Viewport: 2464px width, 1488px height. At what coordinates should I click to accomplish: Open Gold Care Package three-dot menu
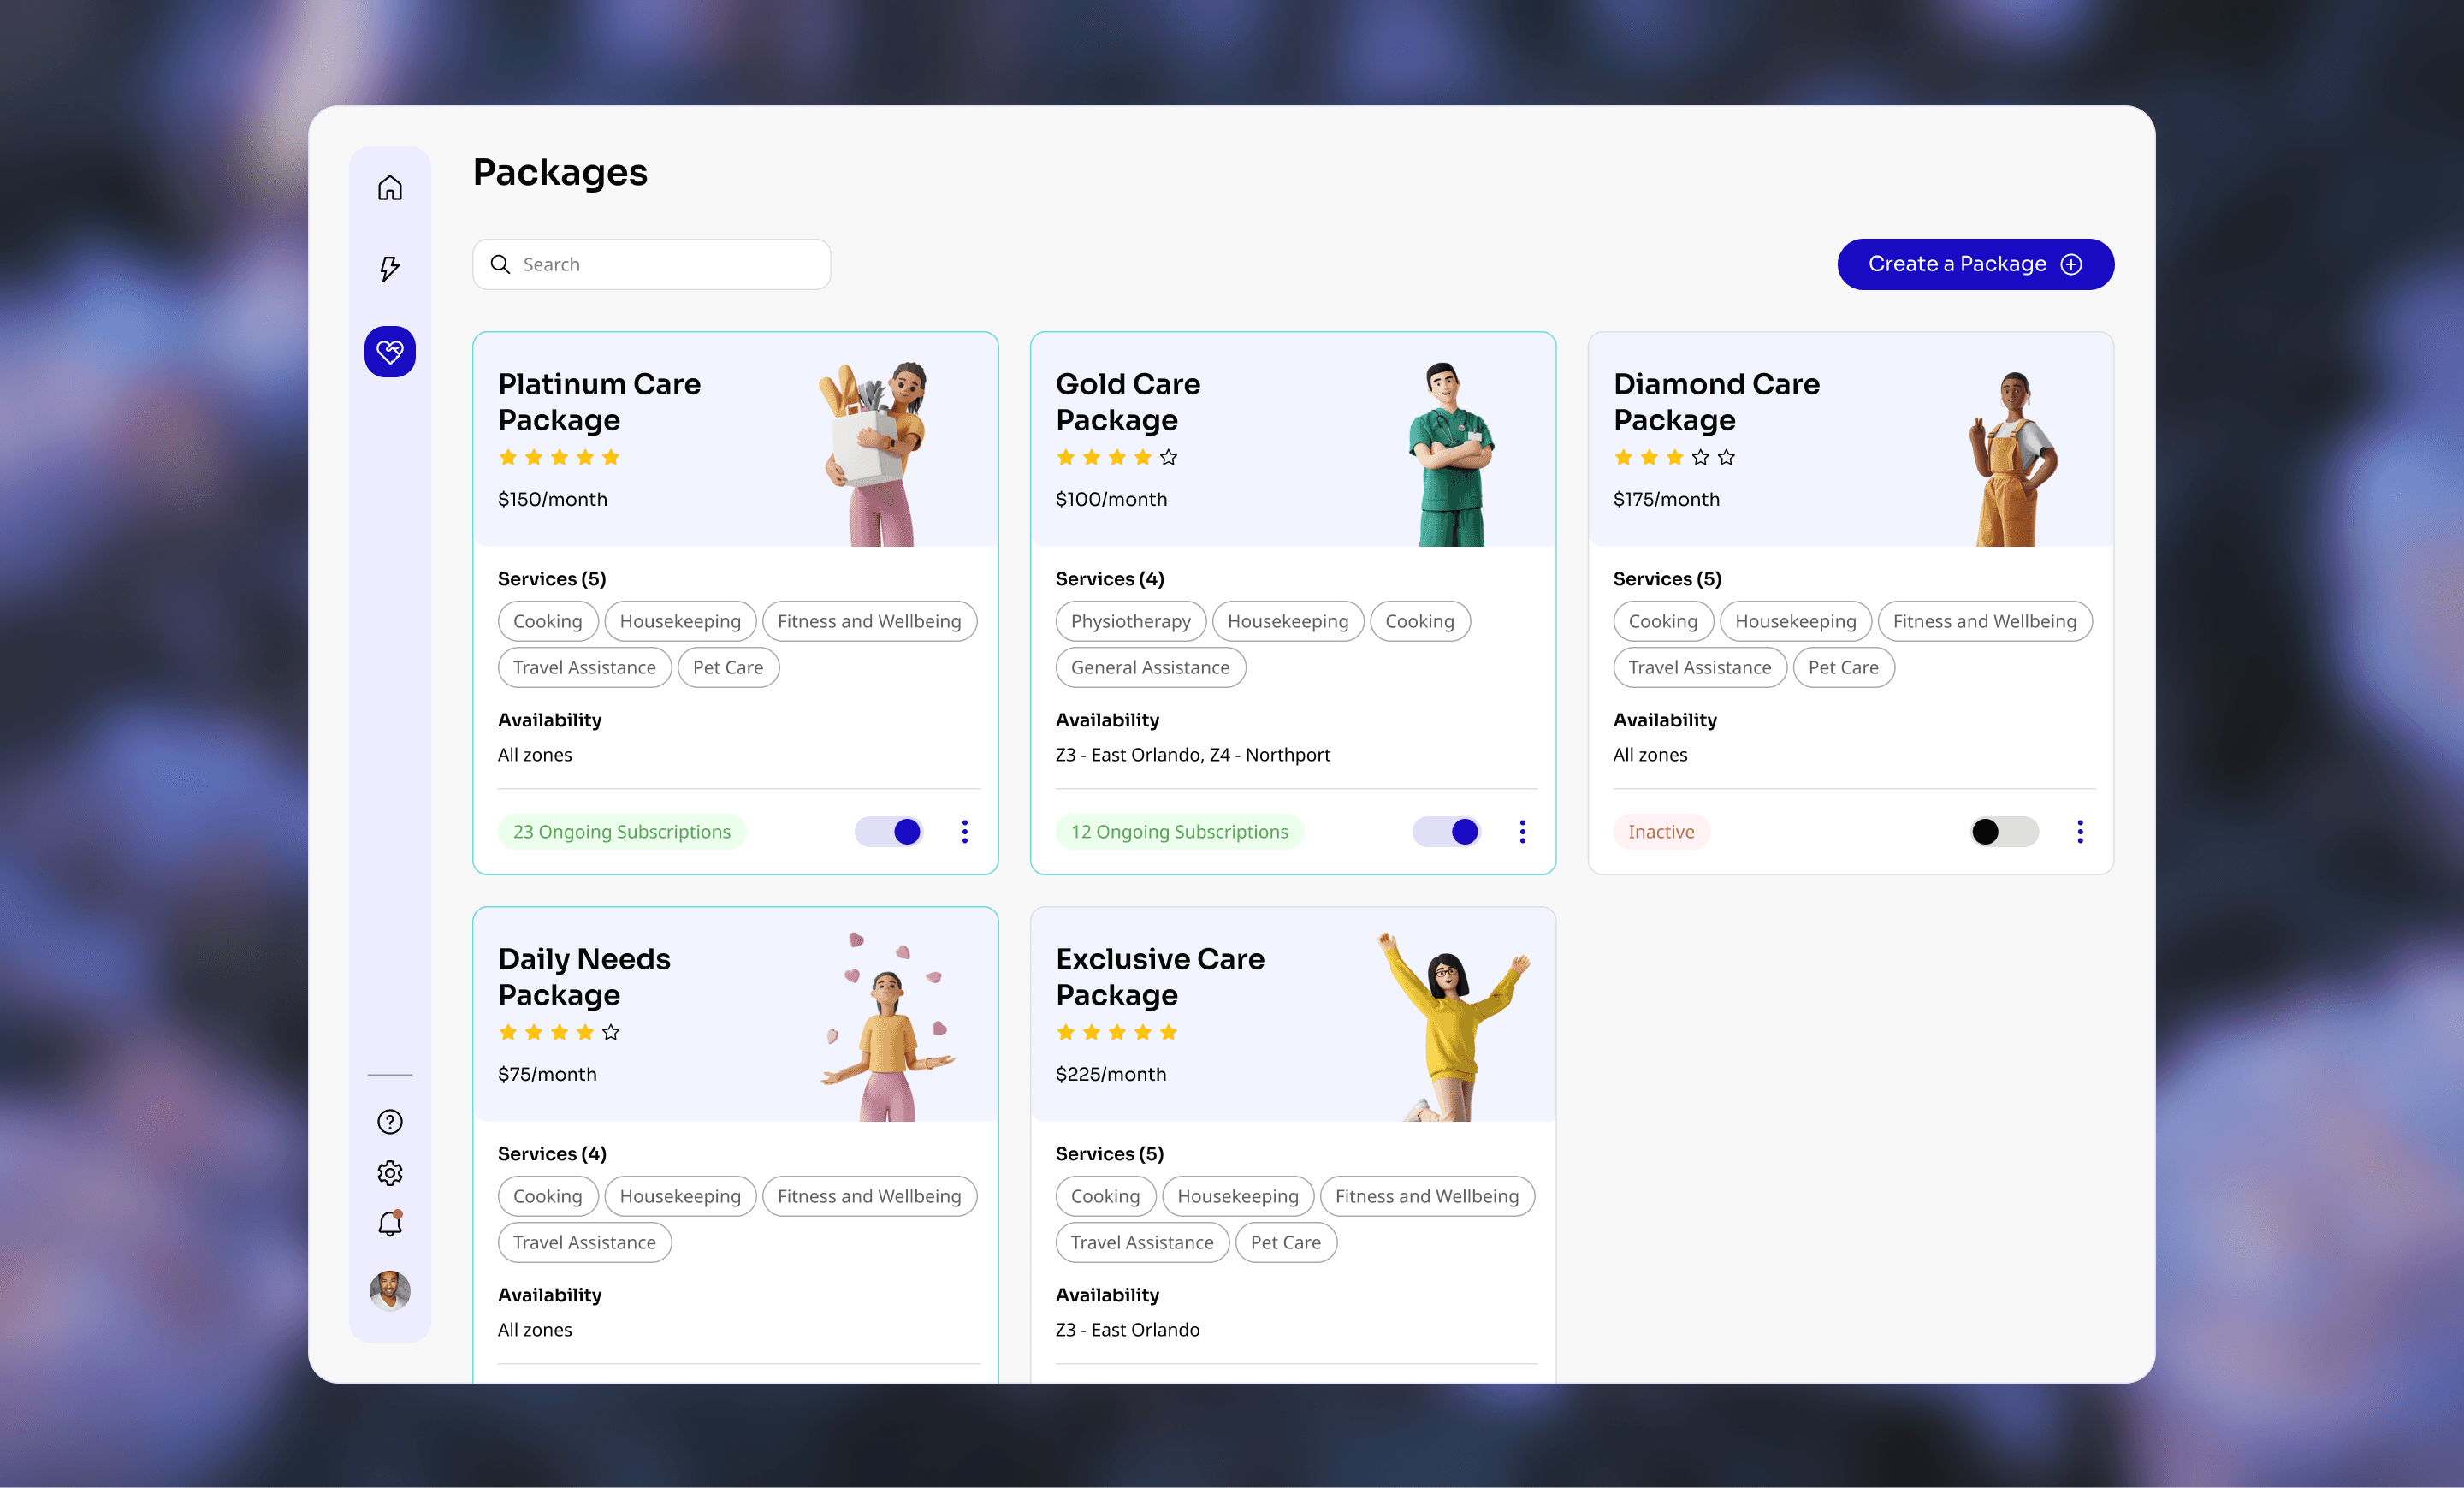1522,832
